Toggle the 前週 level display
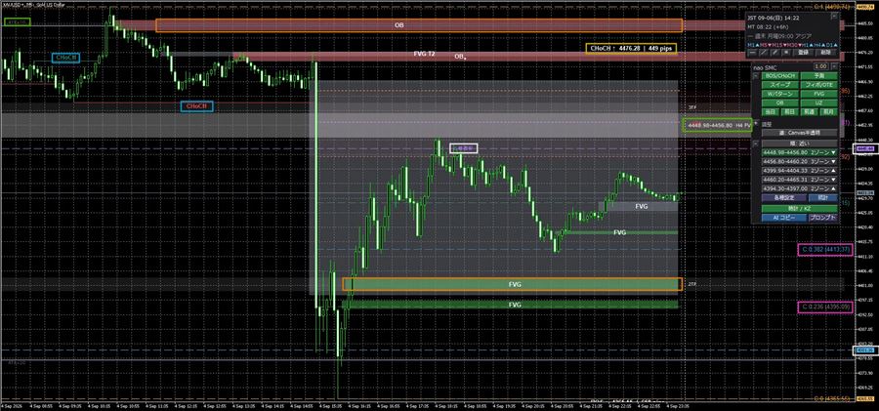 pos(810,112)
